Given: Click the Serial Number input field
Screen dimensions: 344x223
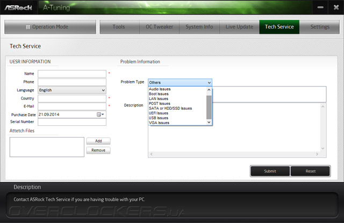Looking at the screenshot, I should [x=72, y=122].
